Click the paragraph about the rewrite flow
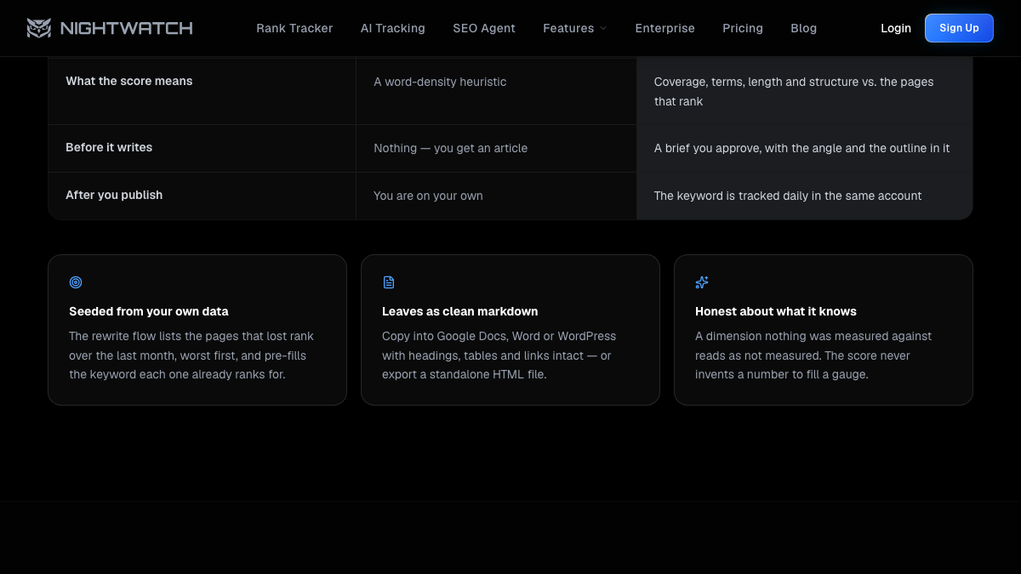The height and width of the screenshot is (574, 1021). click(191, 355)
